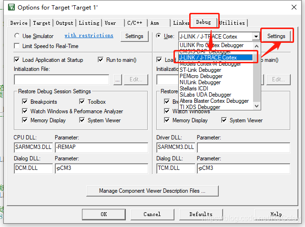305x227 pixels.
Task: Toggle simulator System Viewer checkbox
Action: [x=82, y=120]
